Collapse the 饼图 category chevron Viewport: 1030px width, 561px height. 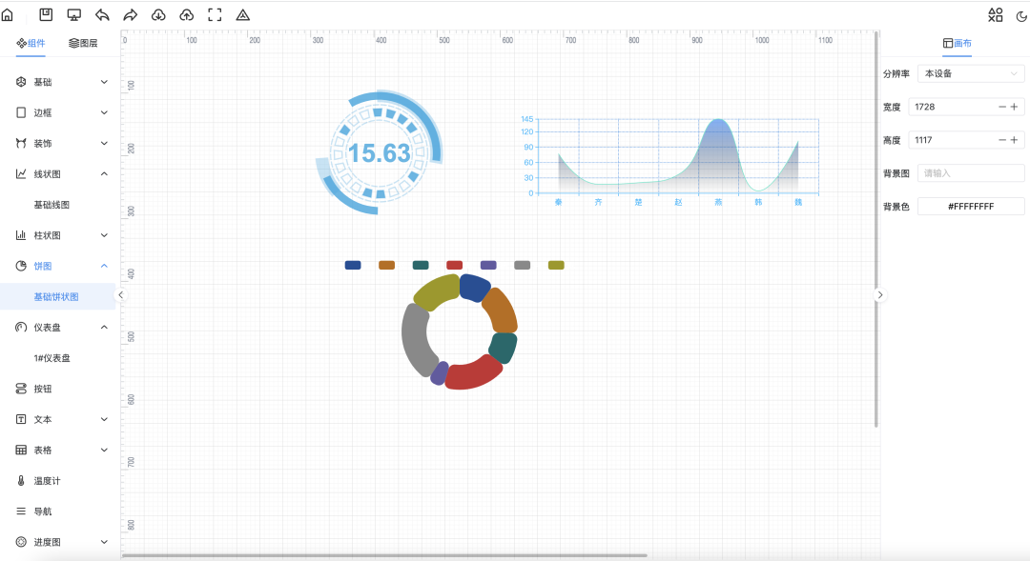(104, 266)
